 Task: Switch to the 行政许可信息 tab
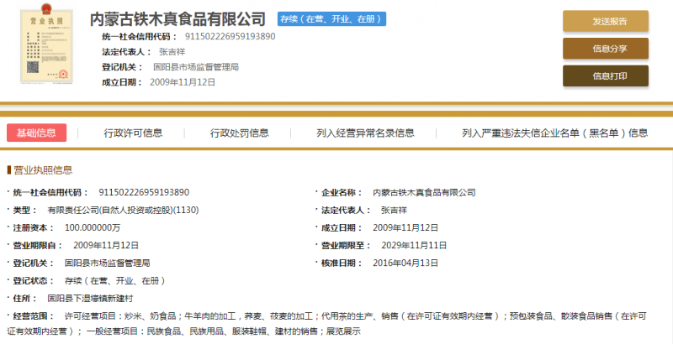pos(133,133)
